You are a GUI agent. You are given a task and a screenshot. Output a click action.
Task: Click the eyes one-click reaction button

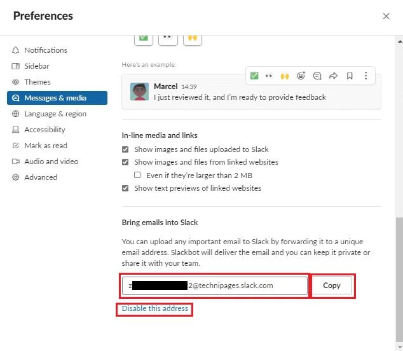click(168, 40)
